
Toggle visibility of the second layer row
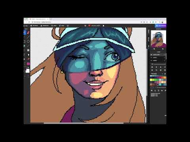[152, 58]
